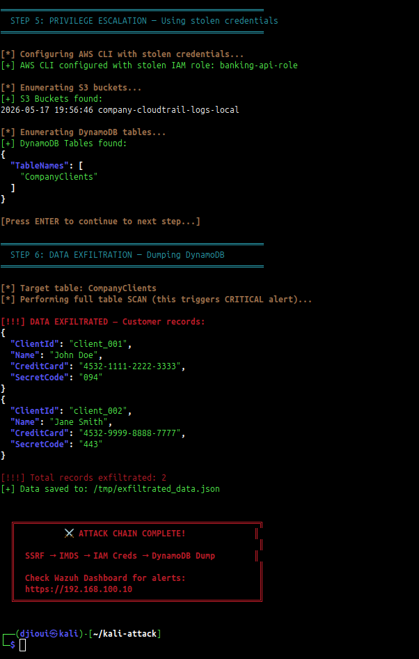Click the crossed swords icon beside ATTACK CHAIN COMPLETE
The height and width of the screenshot is (659, 419).
[x=70, y=534]
